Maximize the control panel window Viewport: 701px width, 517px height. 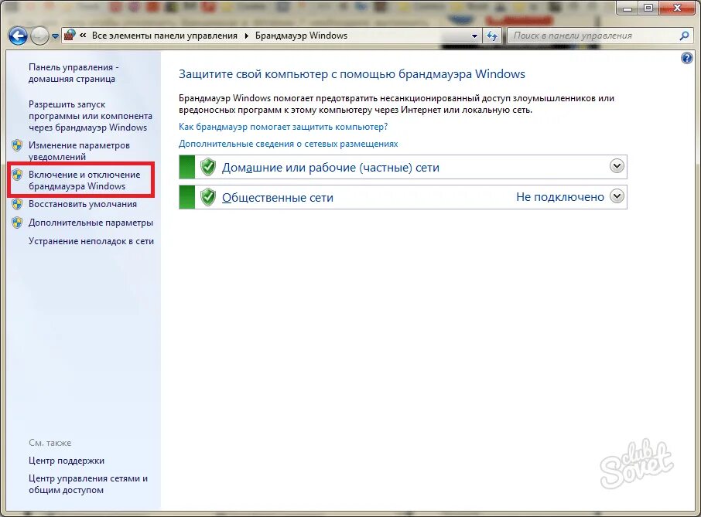(648, 8)
